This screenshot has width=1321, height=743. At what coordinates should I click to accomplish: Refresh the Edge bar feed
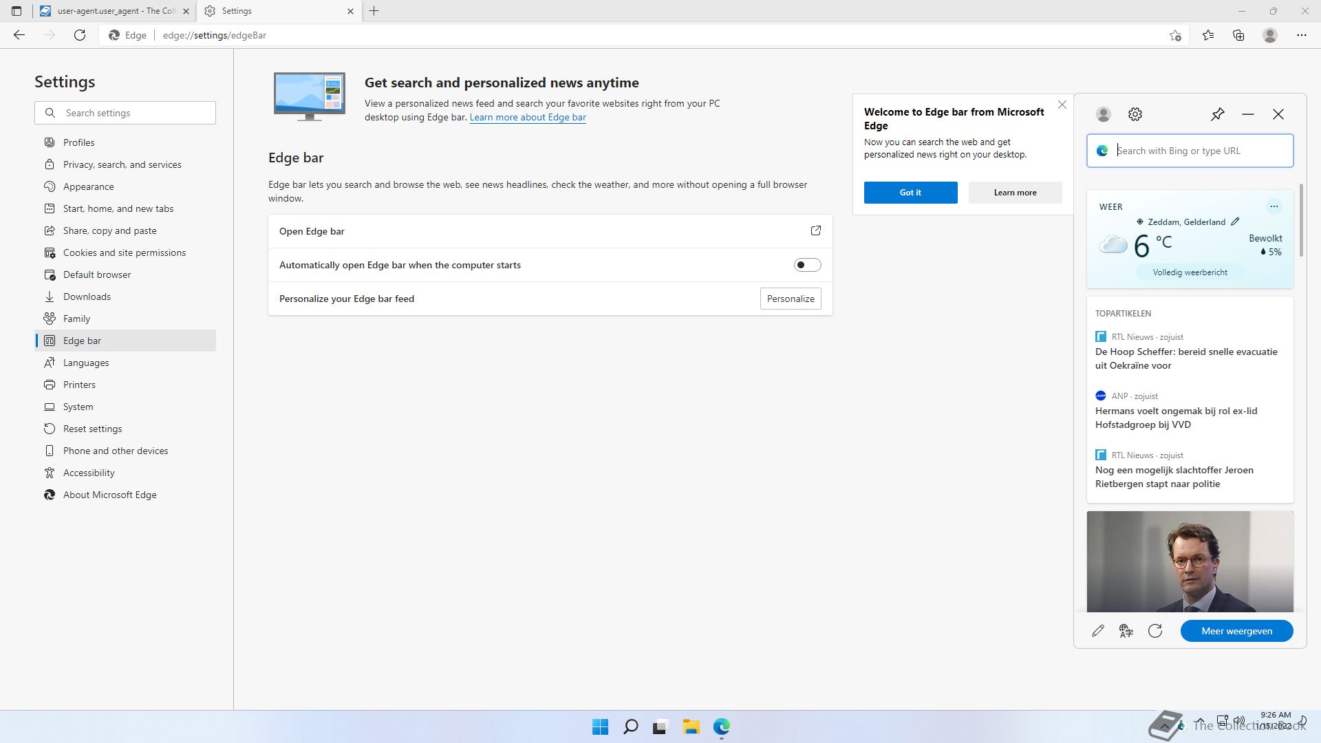[1155, 631]
